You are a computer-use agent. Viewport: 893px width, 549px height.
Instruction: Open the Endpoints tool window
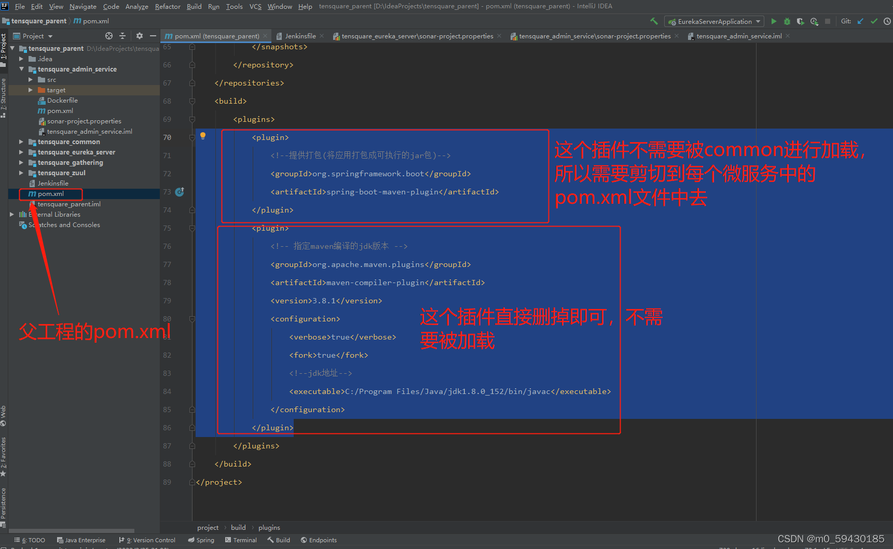click(319, 540)
